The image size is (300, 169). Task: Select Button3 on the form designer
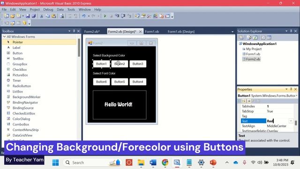tap(138, 64)
